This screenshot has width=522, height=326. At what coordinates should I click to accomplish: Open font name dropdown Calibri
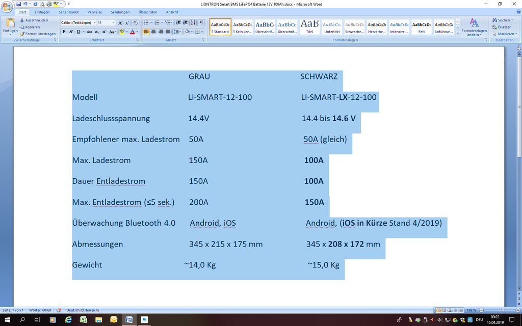[94, 22]
